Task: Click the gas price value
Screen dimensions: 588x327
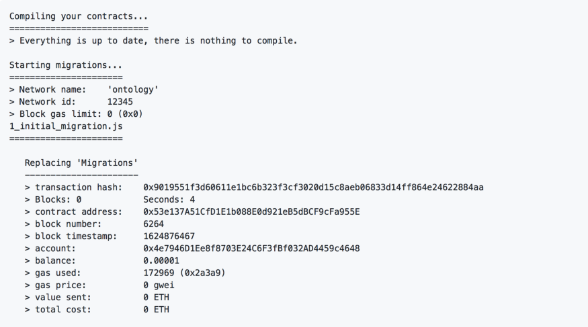Action: 159,285
